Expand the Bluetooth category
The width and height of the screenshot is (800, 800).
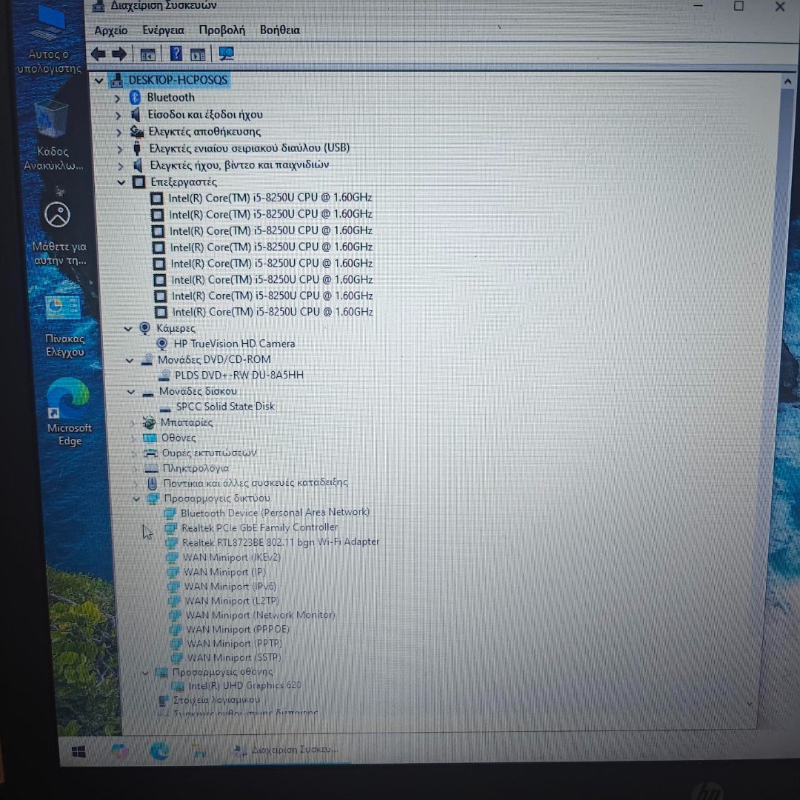(x=117, y=98)
